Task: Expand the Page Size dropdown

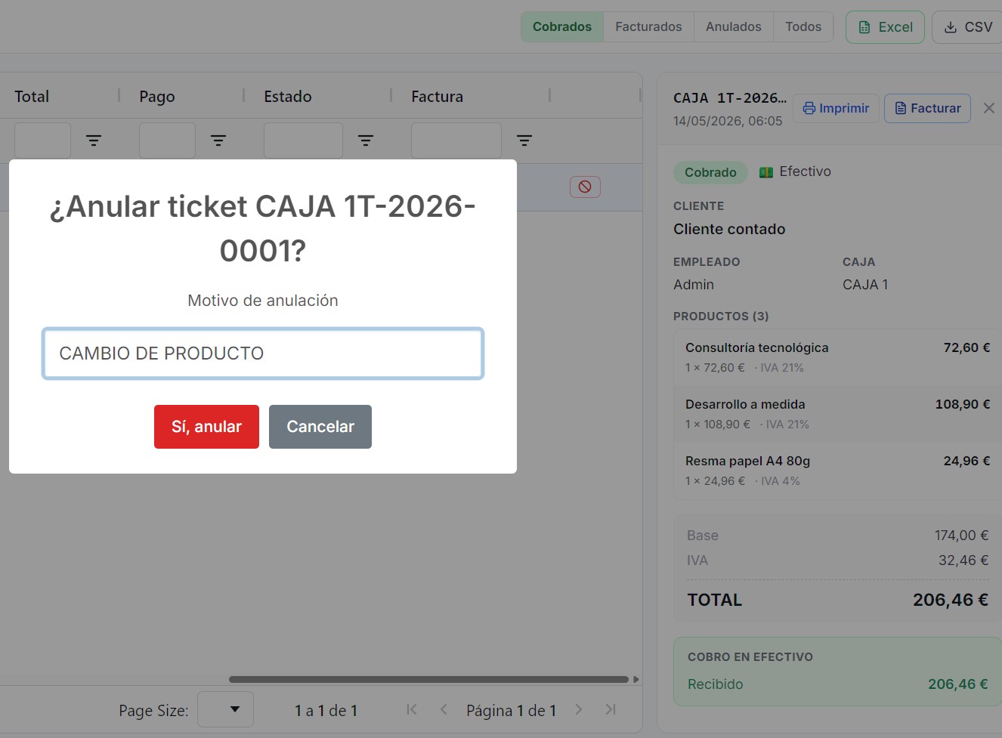Action: pos(225,709)
